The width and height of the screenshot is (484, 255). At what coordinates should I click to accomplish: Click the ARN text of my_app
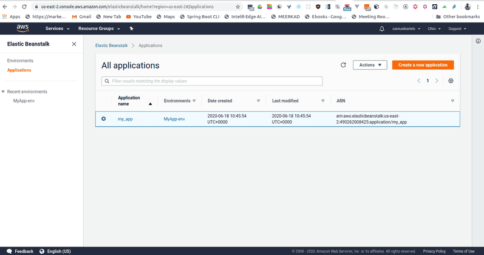coord(371,119)
